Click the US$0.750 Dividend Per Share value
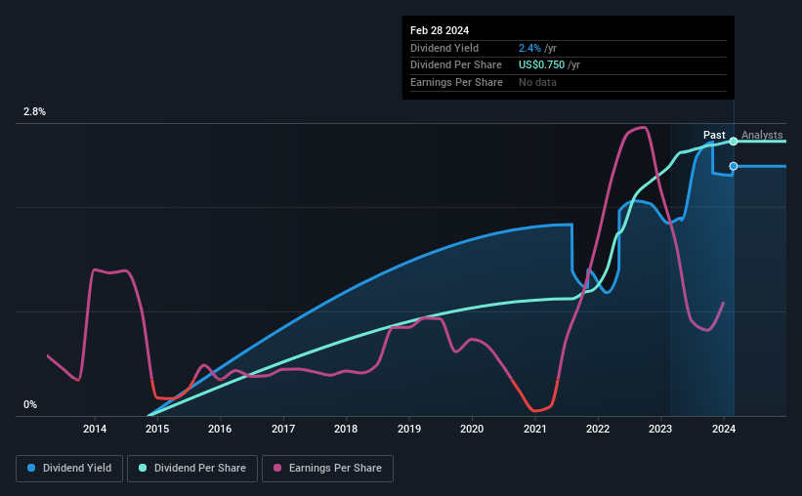 point(541,65)
